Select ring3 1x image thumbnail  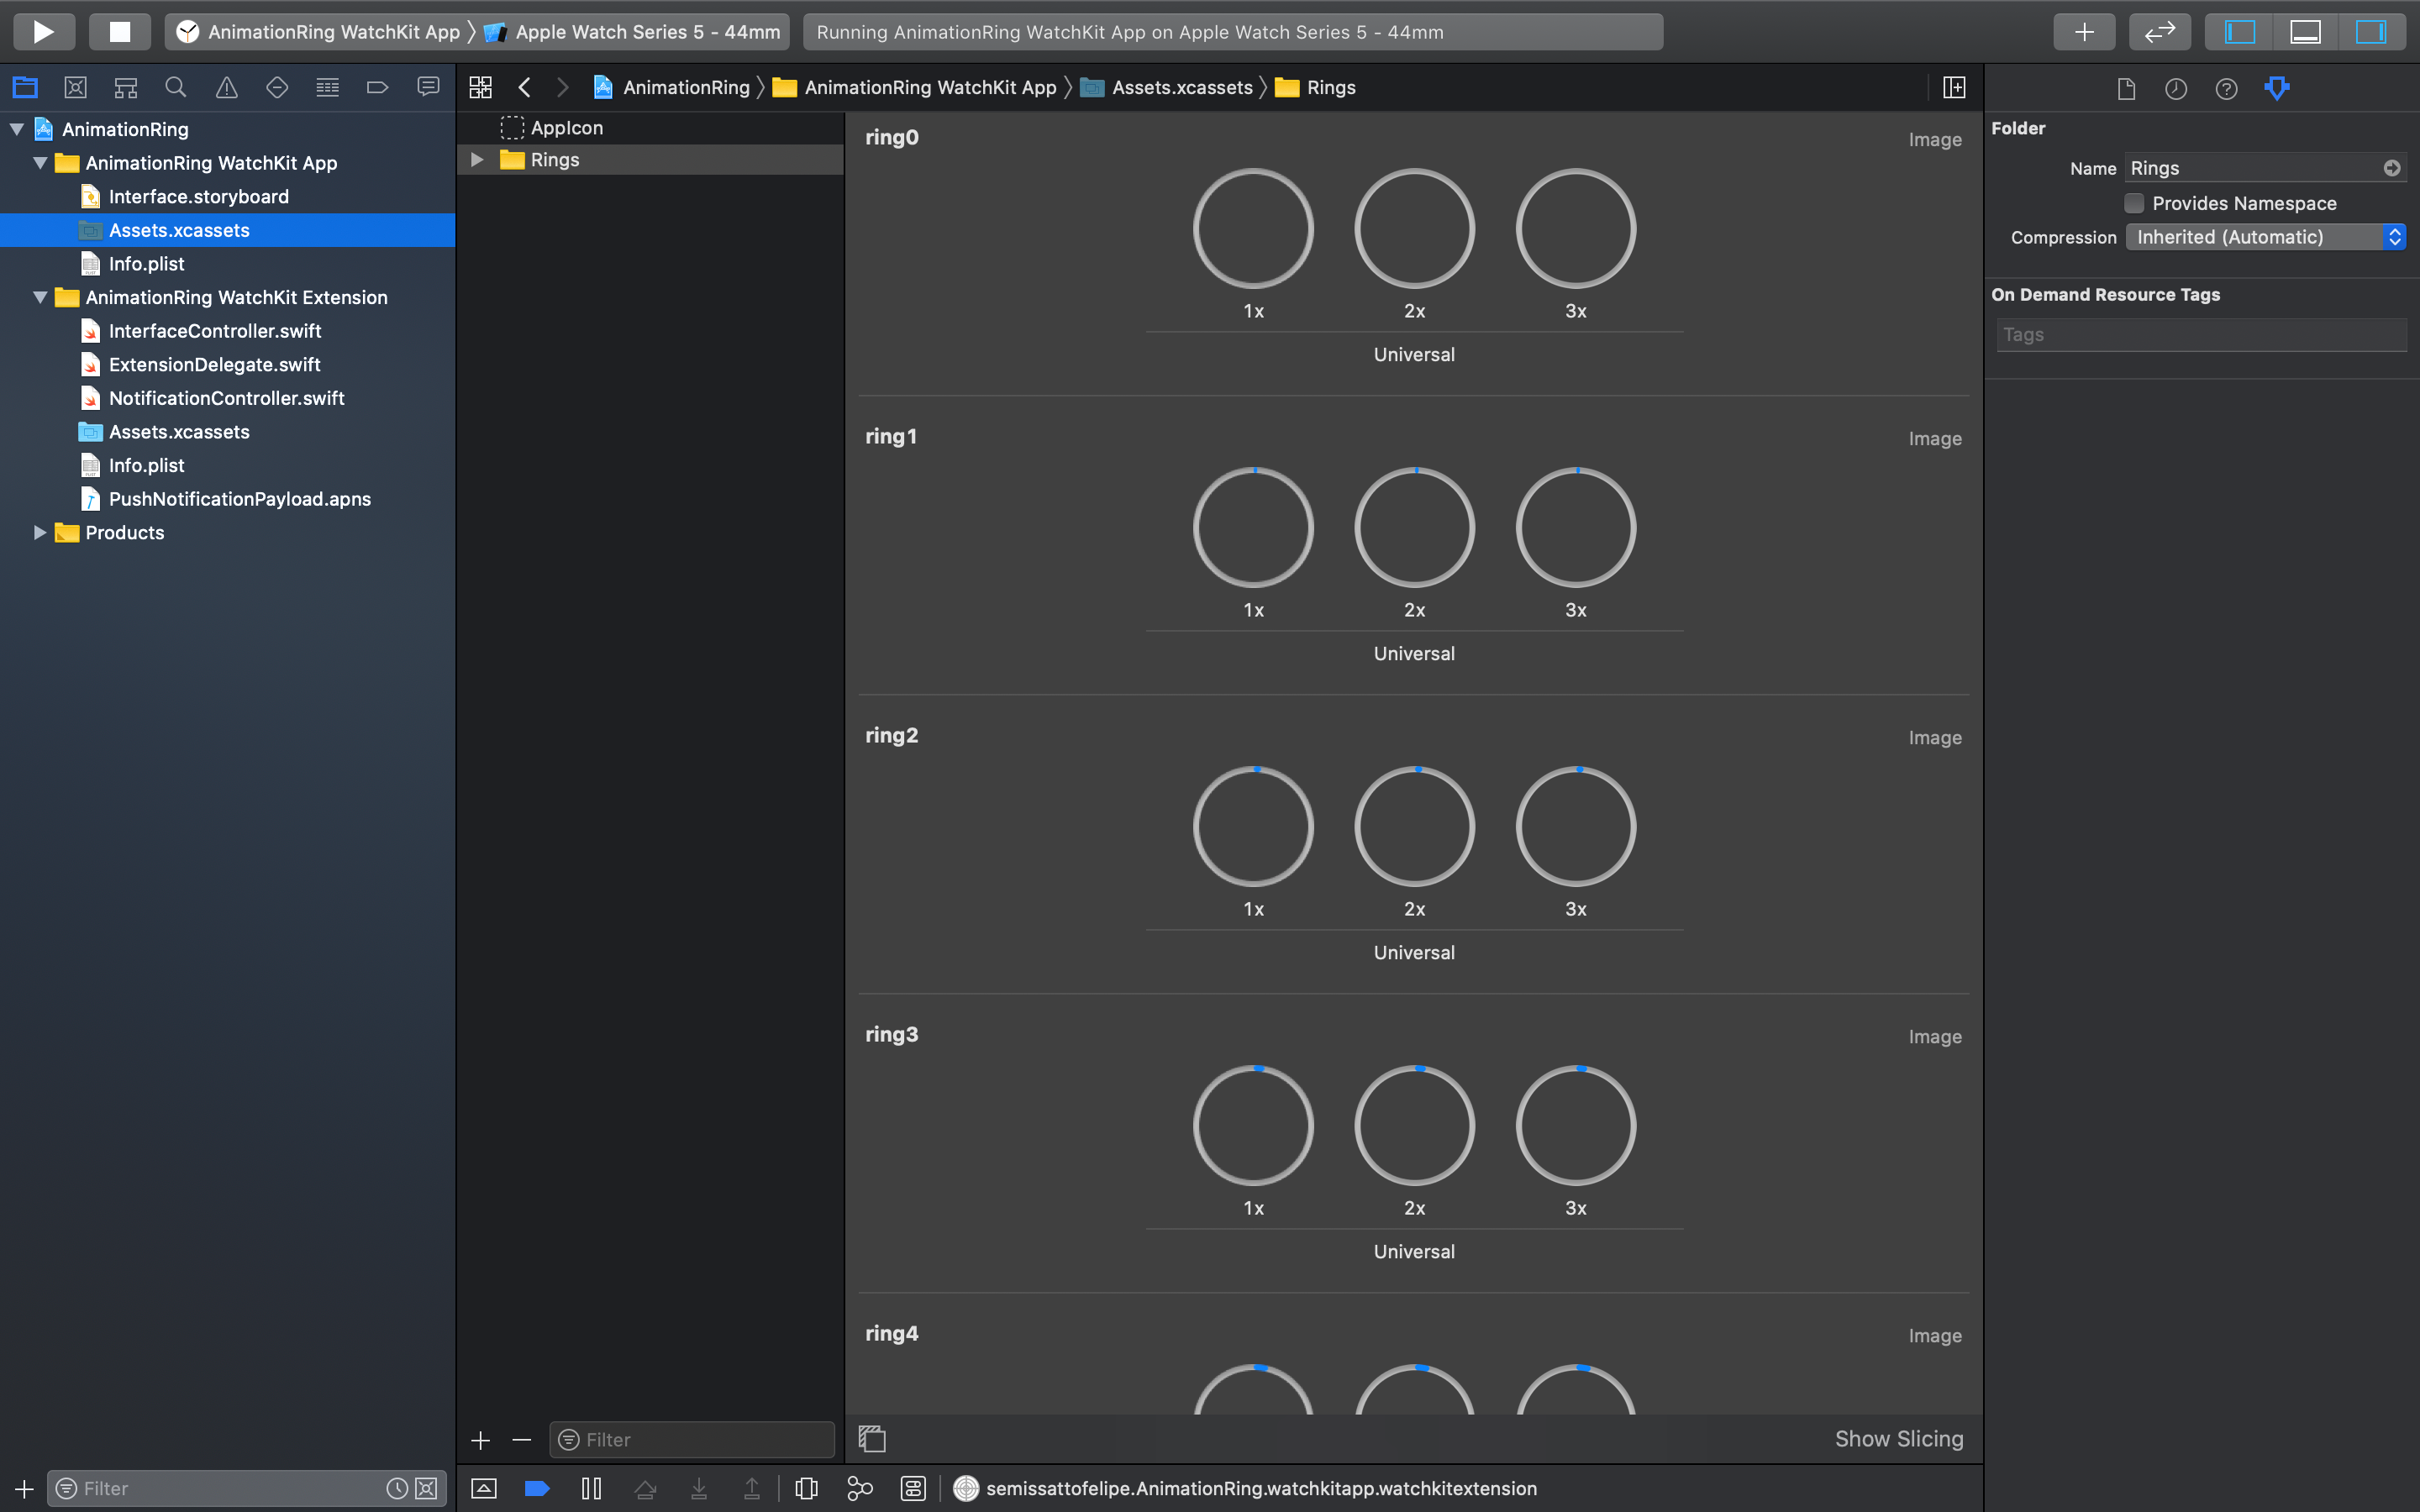point(1253,1126)
